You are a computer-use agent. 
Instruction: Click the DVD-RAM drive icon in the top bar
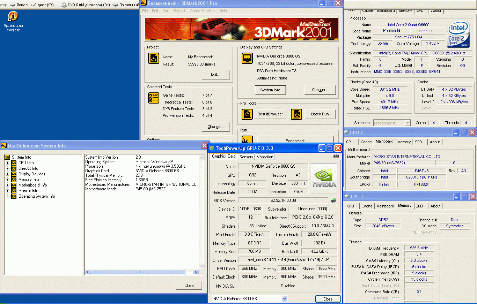pos(64,5)
